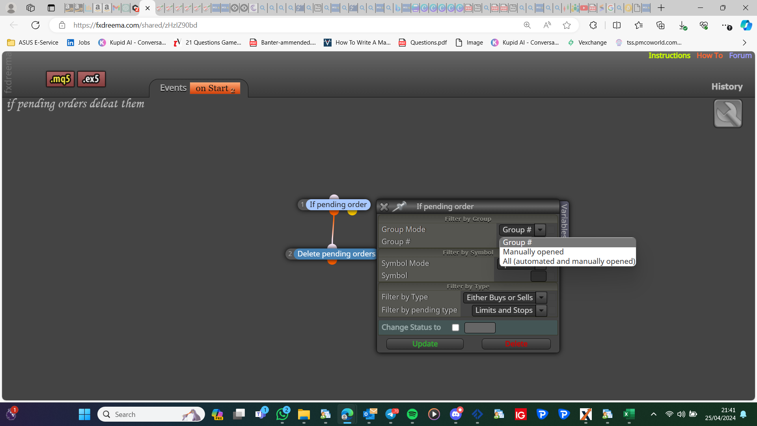Open the wrench settings tool
Screen dimensions: 757x426
(x=728, y=114)
